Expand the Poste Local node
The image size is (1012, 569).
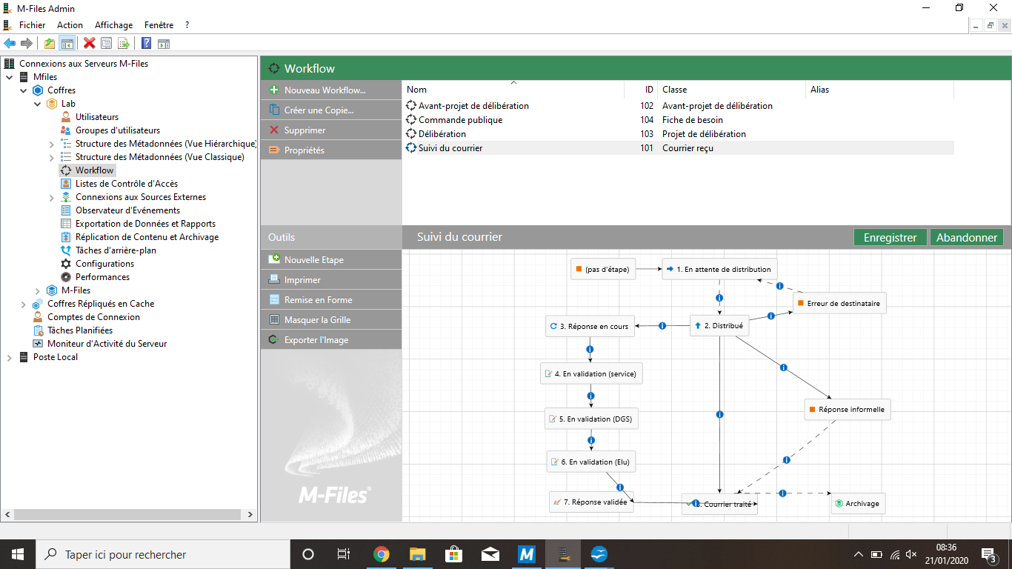pyautogui.click(x=10, y=357)
